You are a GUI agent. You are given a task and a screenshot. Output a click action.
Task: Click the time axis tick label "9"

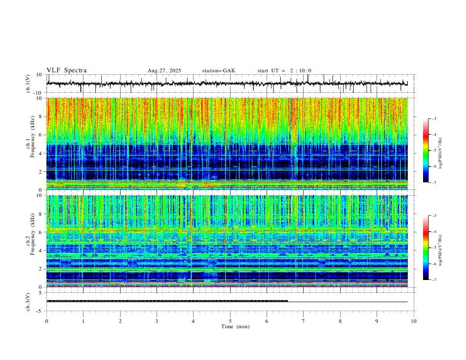(377, 321)
